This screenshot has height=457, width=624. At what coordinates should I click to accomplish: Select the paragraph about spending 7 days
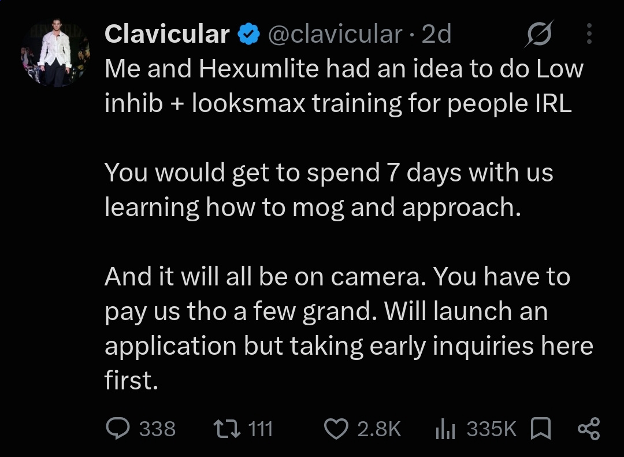point(329,190)
